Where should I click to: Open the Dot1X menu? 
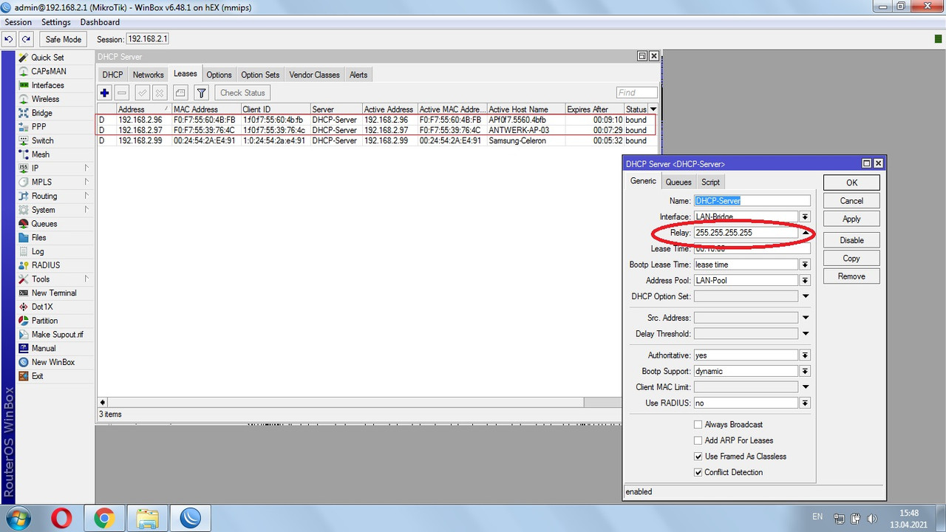42,307
